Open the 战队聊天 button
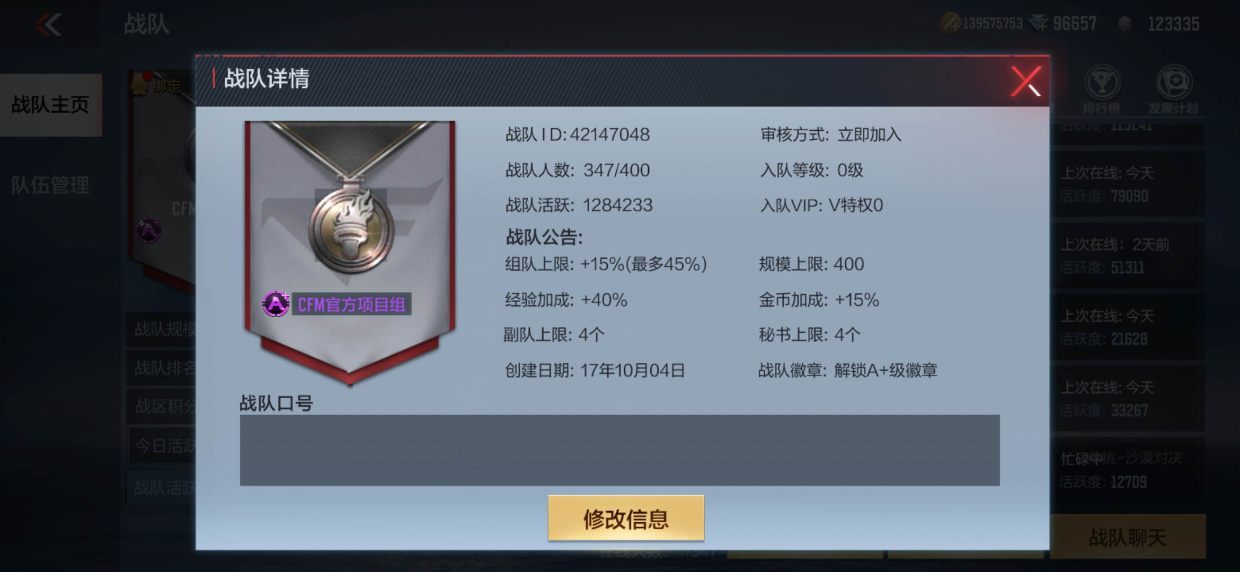 (1128, 537)
